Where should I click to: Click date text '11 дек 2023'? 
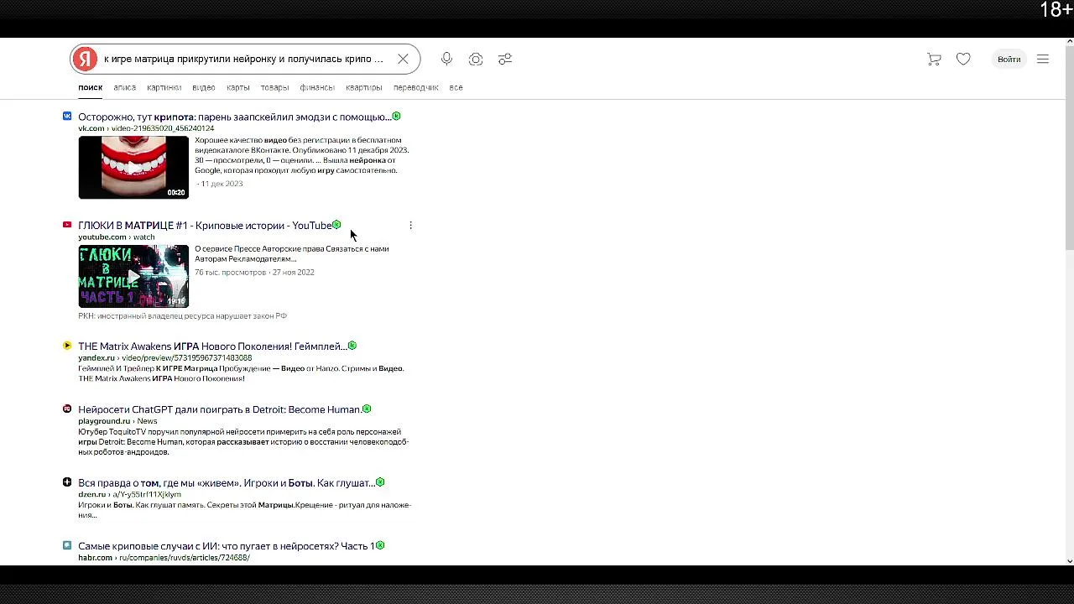click(x=222, y=184)
